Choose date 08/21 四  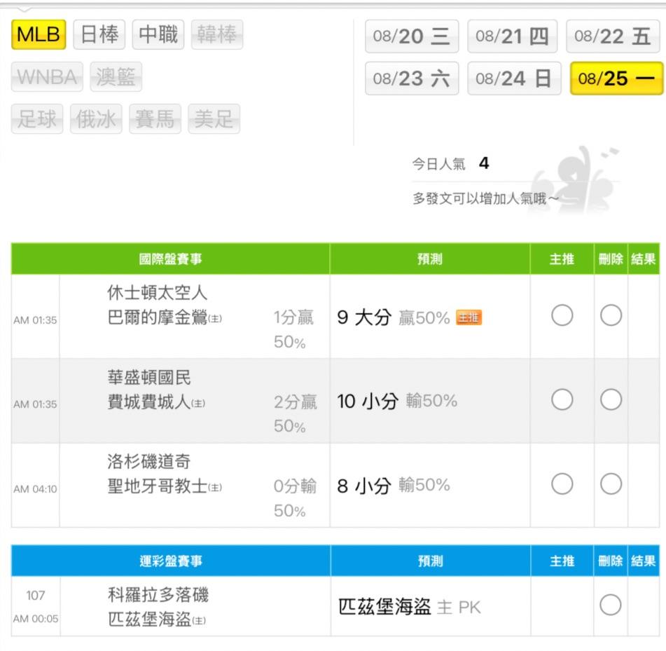coord(512,36)
